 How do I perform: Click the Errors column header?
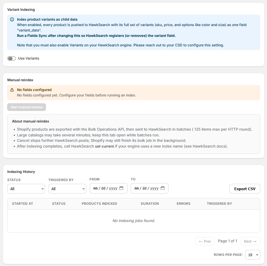(183, 203)
